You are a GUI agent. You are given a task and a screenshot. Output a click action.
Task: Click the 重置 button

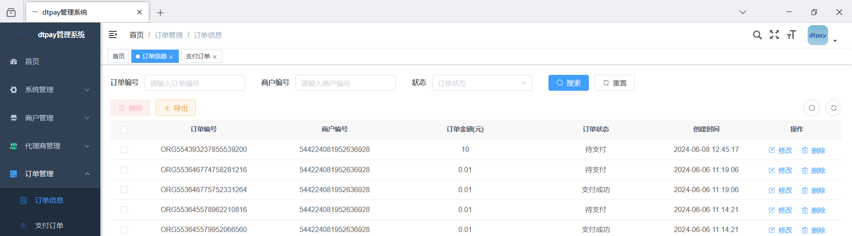click(615, 83)
